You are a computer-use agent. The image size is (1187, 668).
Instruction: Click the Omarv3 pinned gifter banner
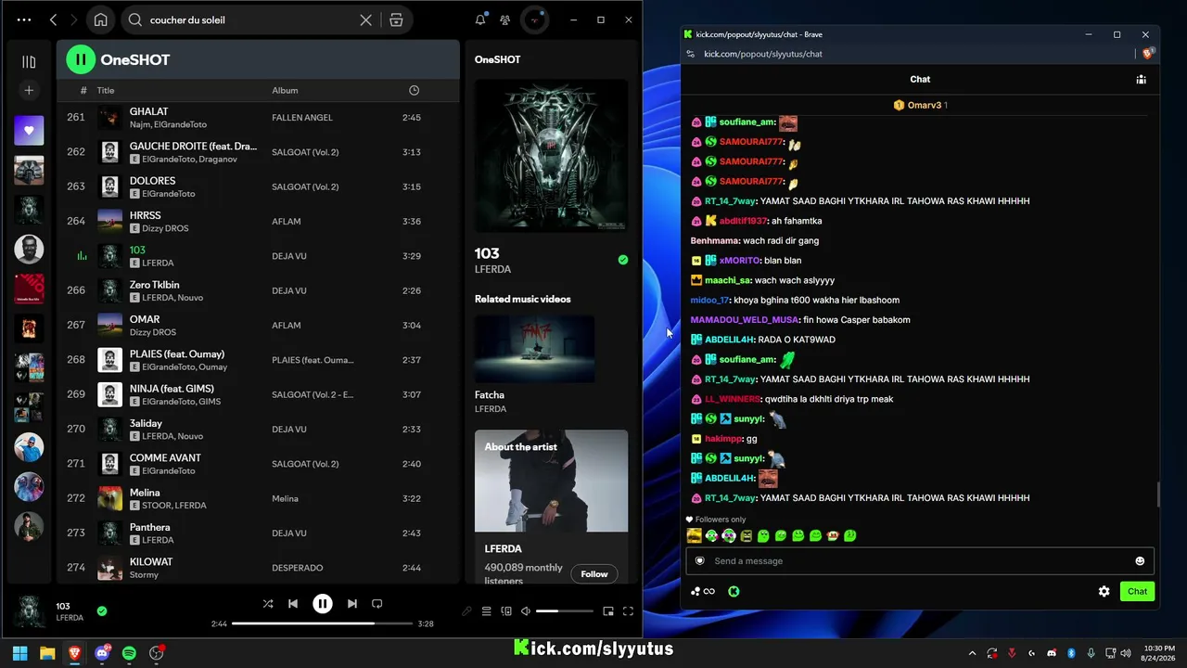pos(920,106)
